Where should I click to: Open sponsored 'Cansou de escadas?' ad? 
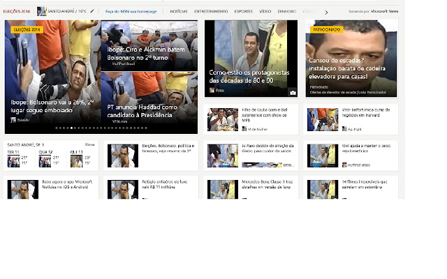point(347,68)
